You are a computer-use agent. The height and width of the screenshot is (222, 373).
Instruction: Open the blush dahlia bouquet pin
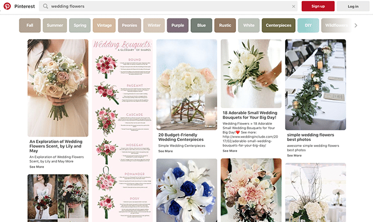tap(251, 190)
